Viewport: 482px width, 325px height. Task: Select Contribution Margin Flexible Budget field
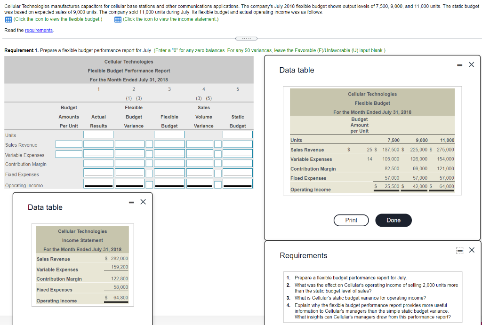pyautogui.click(x=169, y=163)
